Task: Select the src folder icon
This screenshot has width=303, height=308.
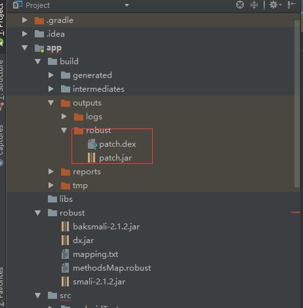Action: [52, 296]
